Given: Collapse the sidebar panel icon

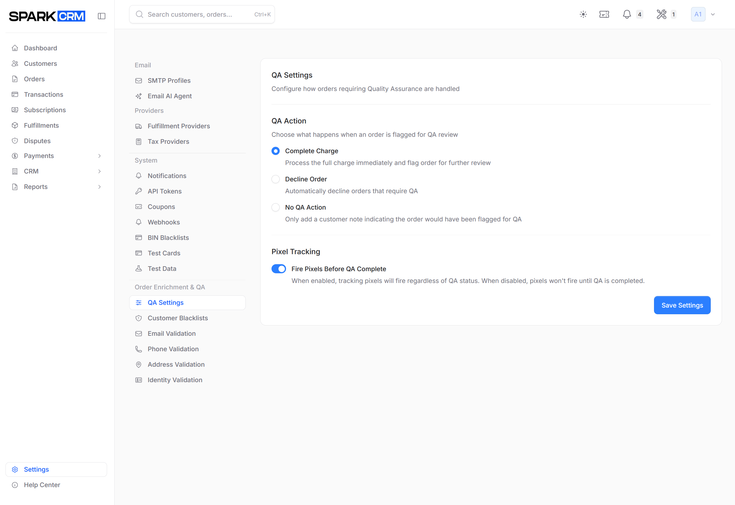Looking at the screenshot, I should pos(102,16).
